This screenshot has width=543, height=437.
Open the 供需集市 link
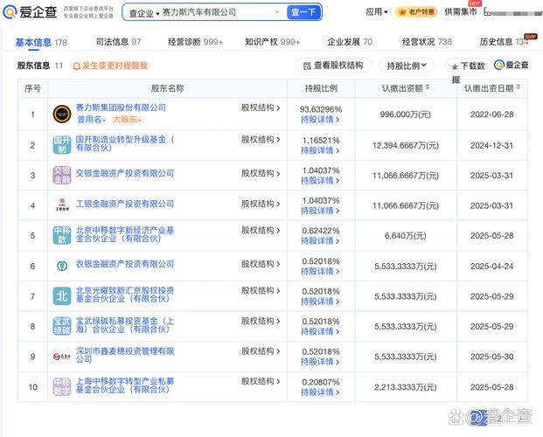click(x=461, y=12)
